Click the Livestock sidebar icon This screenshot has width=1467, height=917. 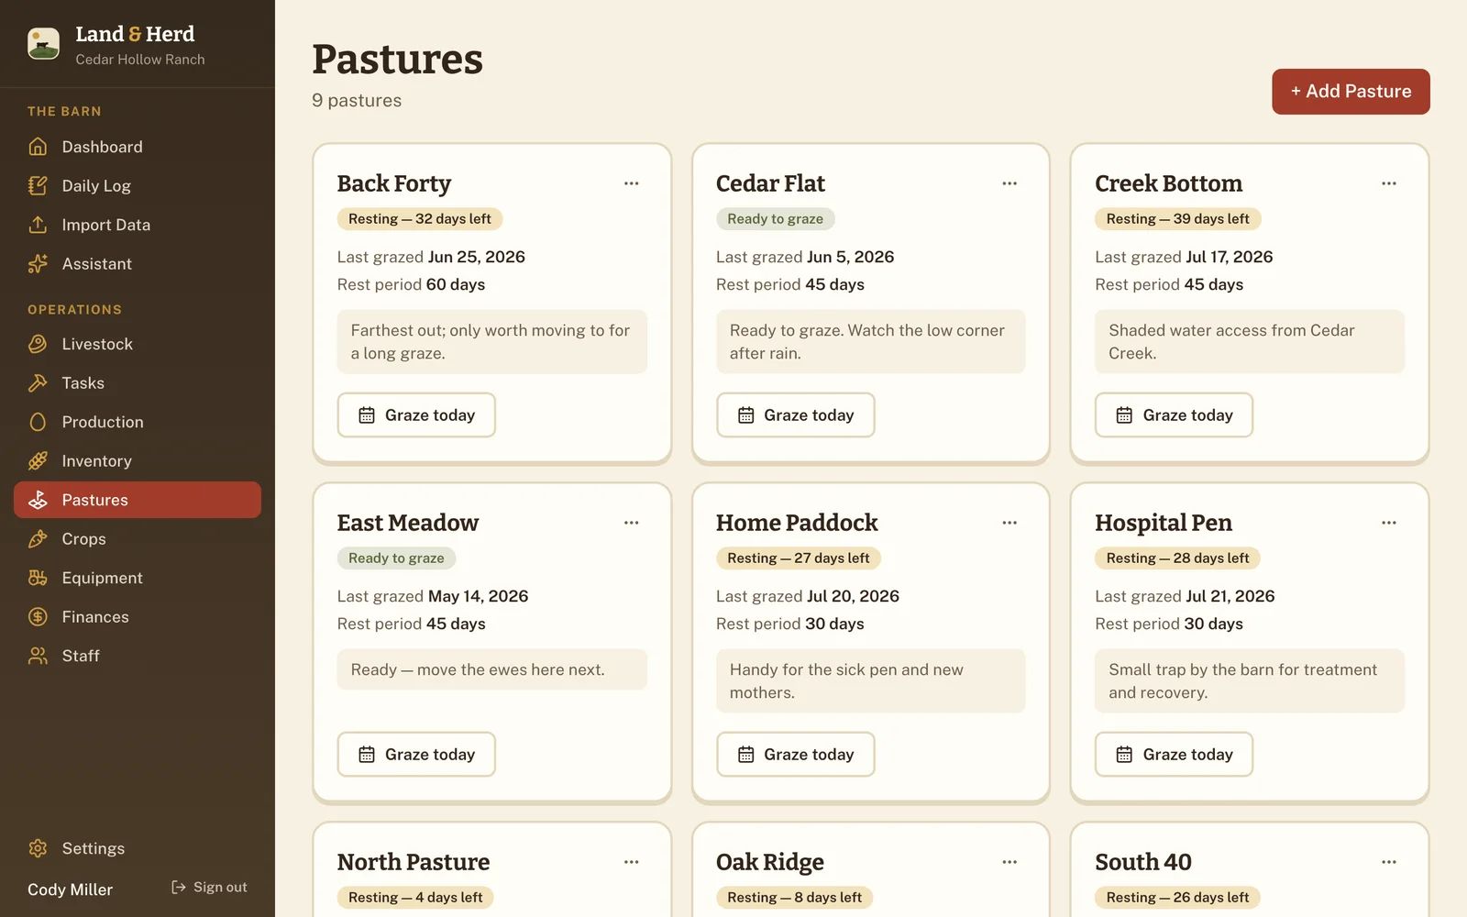point(38,344)
